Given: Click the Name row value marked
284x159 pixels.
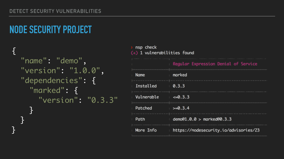Looking at the screenshot, I should coord(180,75).
